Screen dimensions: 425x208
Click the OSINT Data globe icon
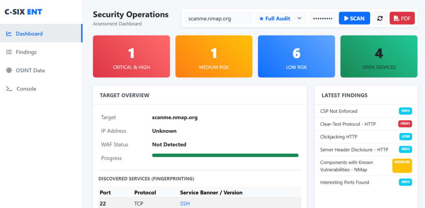click(9, 70)
